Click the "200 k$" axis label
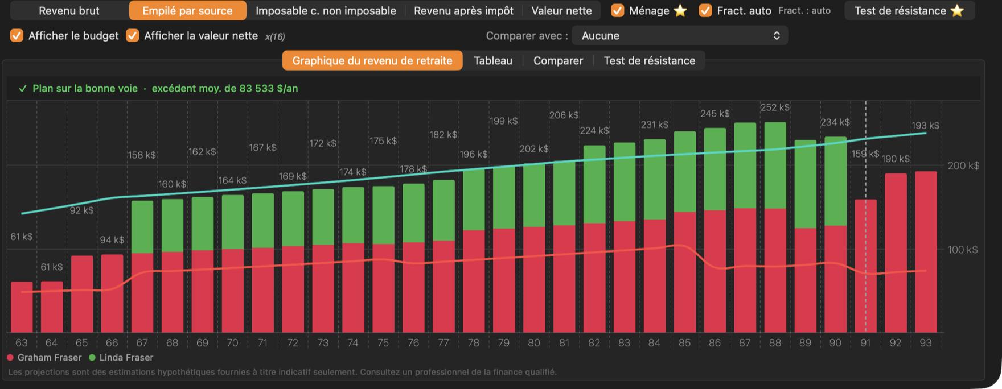 963,165
